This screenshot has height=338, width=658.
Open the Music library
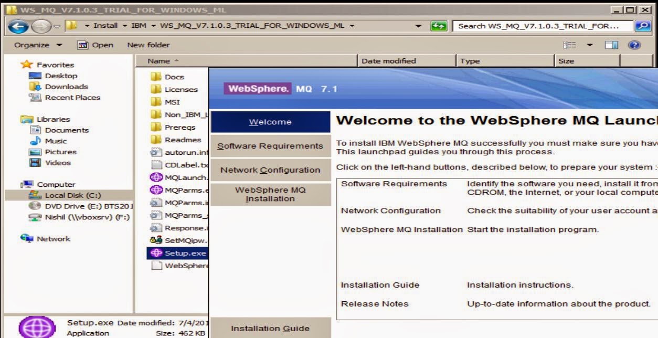[56, 141]
